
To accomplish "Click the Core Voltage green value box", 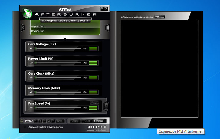I will [93, 48].
